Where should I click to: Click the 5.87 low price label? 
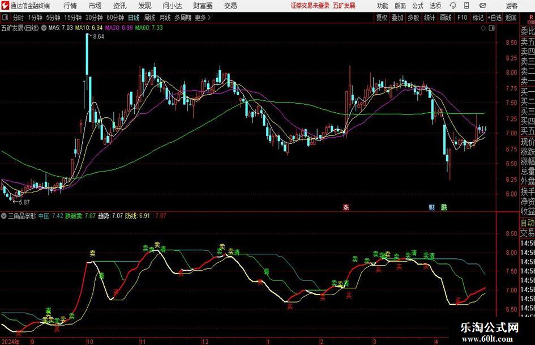pyautogui.click(x=24, y=202)
